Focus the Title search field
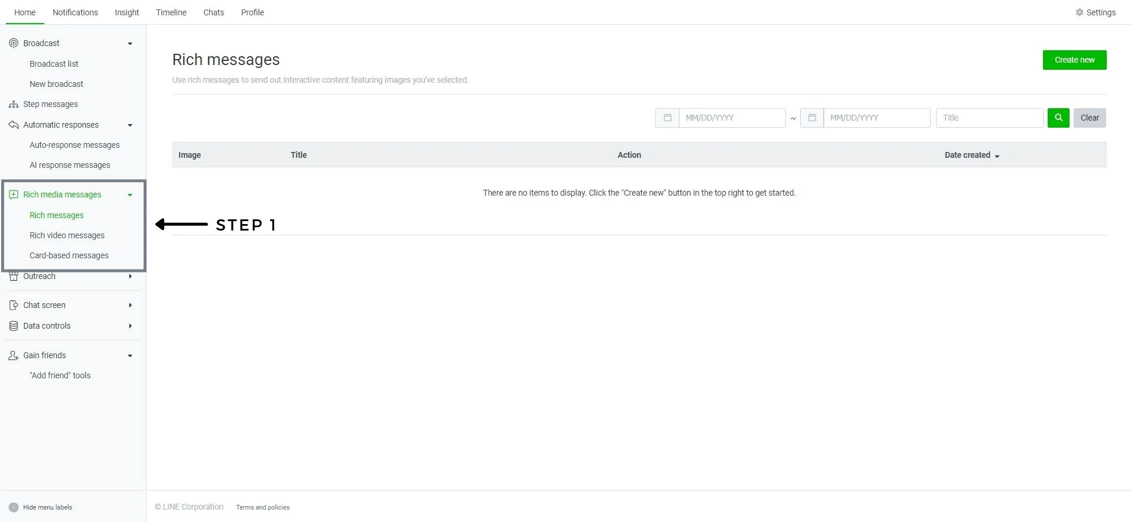The width and height of the screenshot is (1131, 522). click(x=989, y=118)
